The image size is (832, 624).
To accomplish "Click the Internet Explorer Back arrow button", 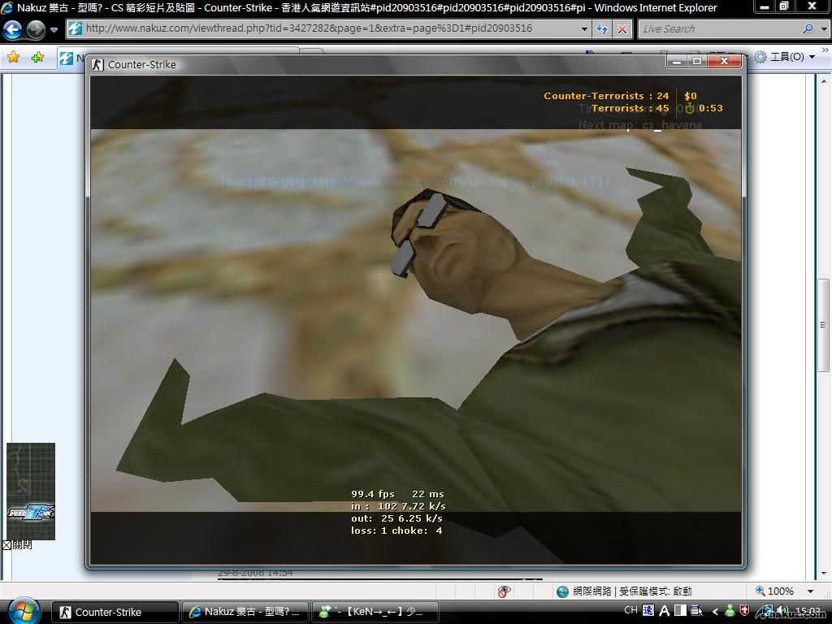I will (13, 29).
